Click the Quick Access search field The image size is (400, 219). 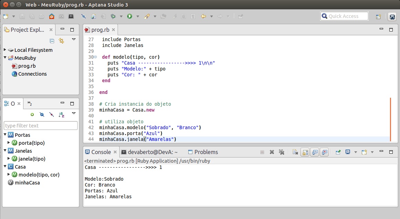pyautogui.click(x=344, y=16)
